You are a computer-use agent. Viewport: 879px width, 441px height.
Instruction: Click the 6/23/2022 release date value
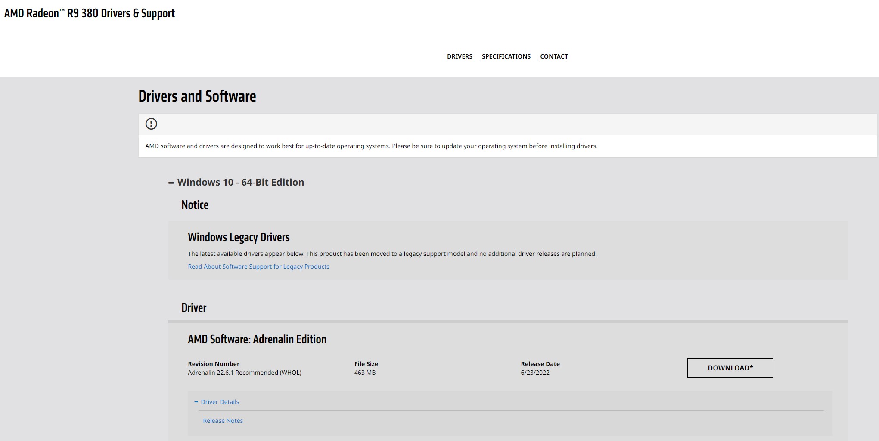535,373
